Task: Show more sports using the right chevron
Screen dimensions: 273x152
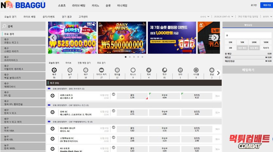Action: click(218, 73)
